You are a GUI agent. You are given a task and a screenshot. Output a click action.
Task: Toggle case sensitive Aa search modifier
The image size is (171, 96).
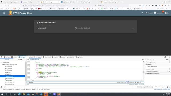pos(138,82)
